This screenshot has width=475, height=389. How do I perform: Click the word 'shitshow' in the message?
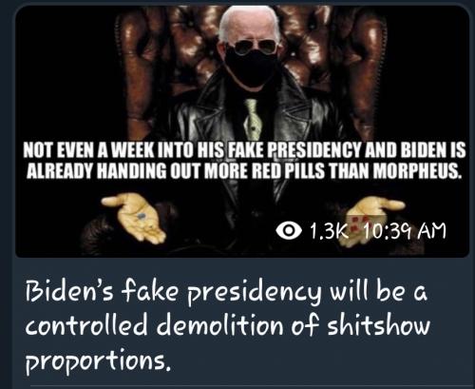pyautogui.click(x=379, y=326)
